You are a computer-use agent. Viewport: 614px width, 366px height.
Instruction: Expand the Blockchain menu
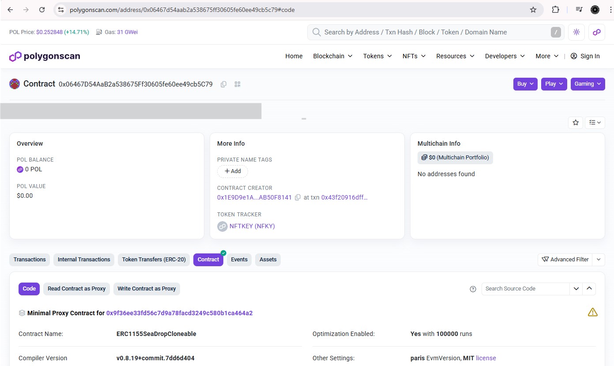click(x=332, y=56)
